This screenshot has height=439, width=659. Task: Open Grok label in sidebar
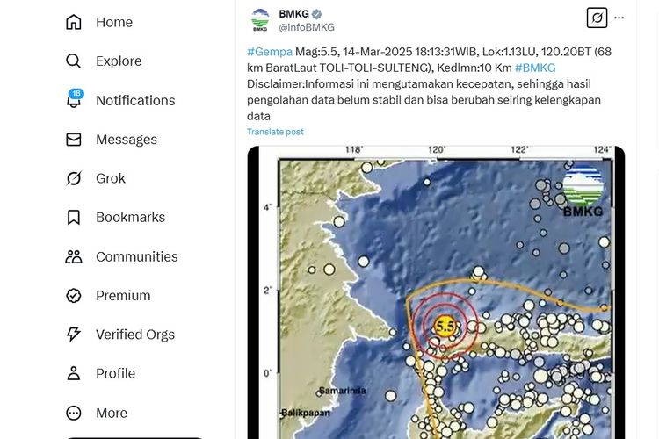click(x=111, y=178)
